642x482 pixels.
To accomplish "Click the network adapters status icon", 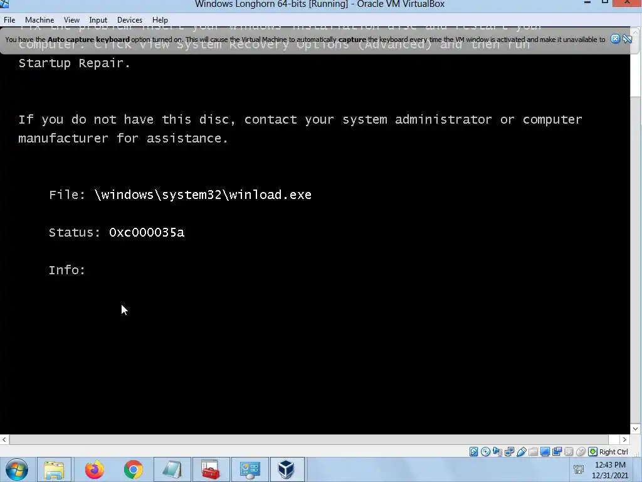I will coord(509,452).
